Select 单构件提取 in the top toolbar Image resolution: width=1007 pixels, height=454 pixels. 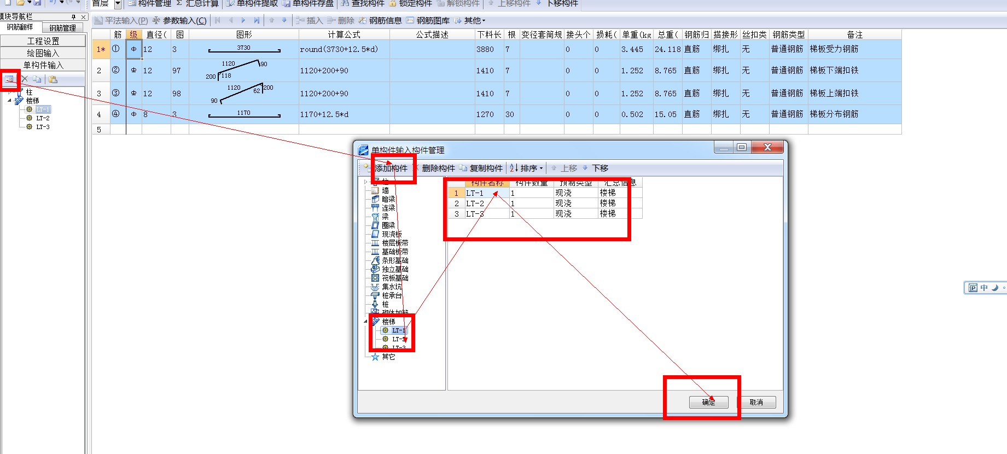252,3
